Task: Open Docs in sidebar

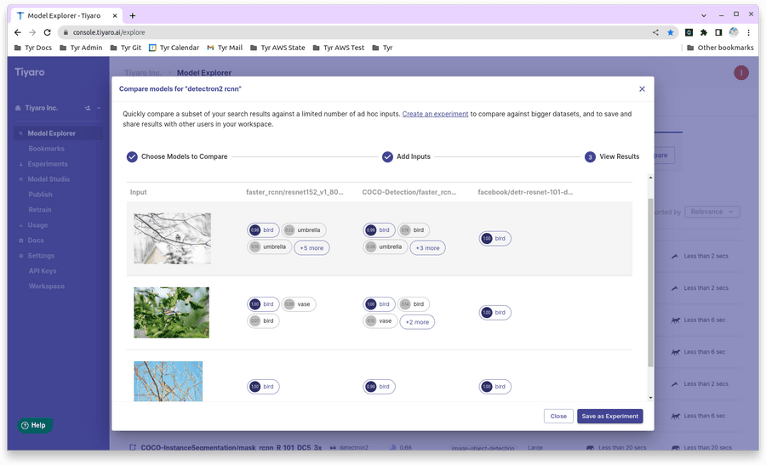Action: coord(35,240)
